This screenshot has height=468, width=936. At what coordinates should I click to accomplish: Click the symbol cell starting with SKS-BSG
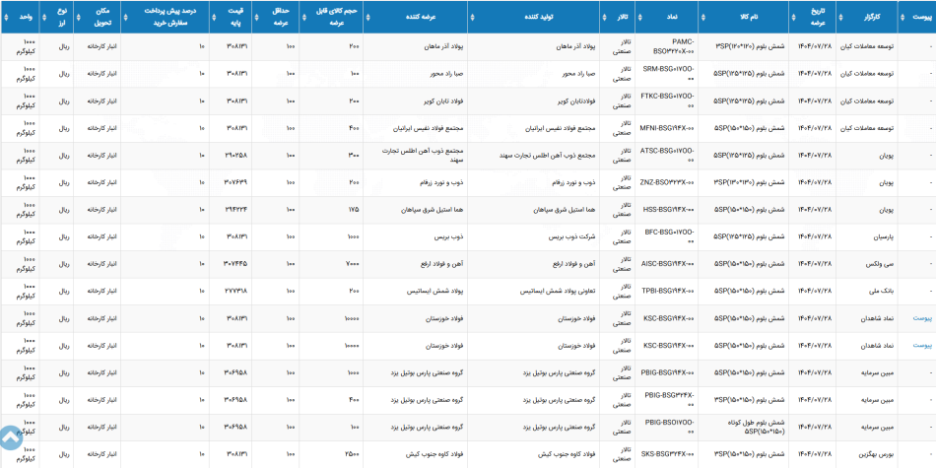click(669, 455)
